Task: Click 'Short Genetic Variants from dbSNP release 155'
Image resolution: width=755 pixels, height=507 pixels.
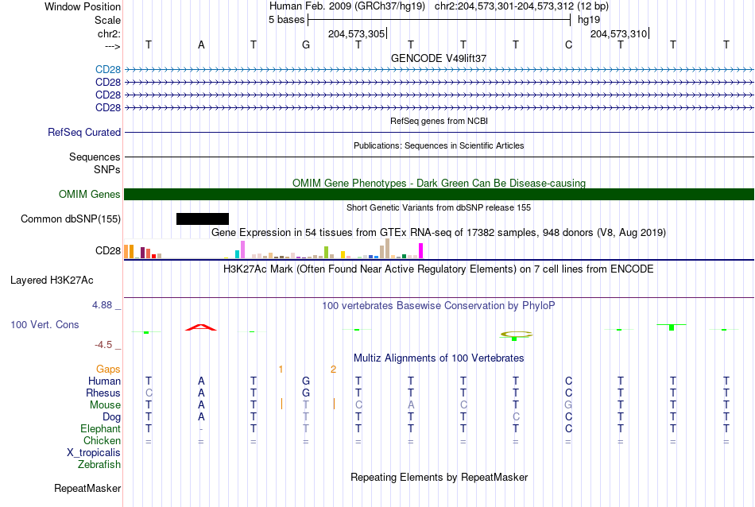Action: click(x=439, y=207)
